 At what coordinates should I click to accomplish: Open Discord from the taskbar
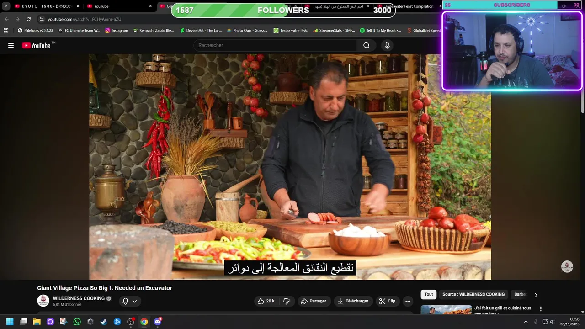(158, 322)
